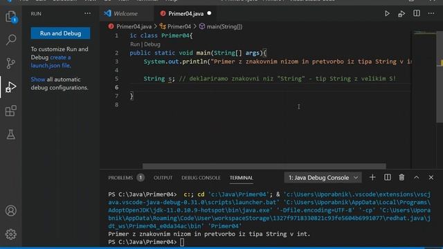
Task: Click the horizontal editor scrollbar
Action: (x=264, y=166)
